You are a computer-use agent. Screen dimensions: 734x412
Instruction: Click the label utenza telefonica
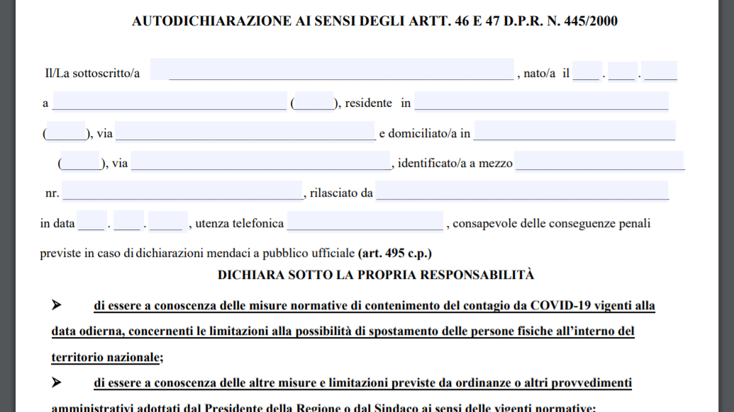[x=239, y=224]
